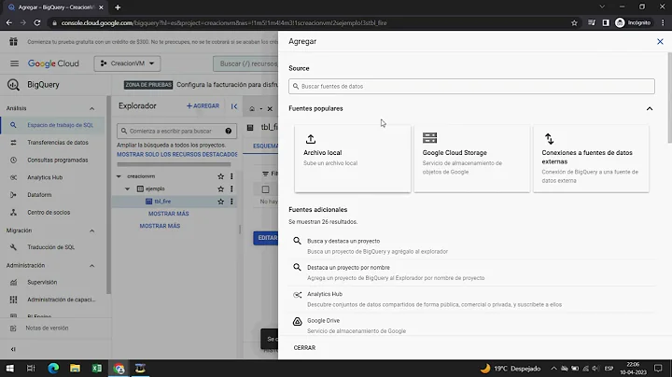Click the CERRAR button

coord(304,348)
